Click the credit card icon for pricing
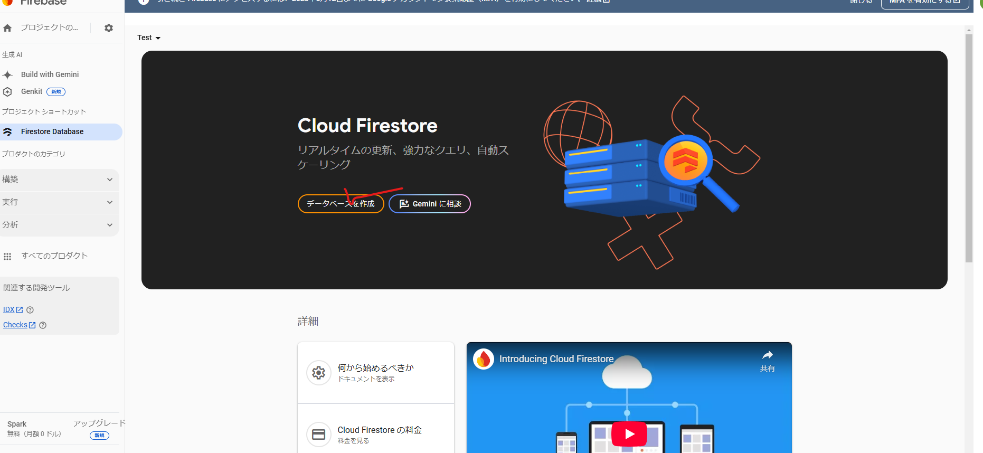Screen dimensions: 983x453 click(x=319, y=435)
